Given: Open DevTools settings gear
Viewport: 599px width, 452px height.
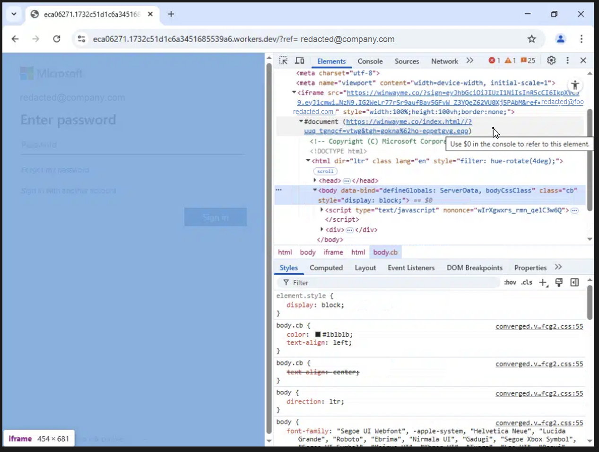Looking at the screenshot, I should pos(551,61).
